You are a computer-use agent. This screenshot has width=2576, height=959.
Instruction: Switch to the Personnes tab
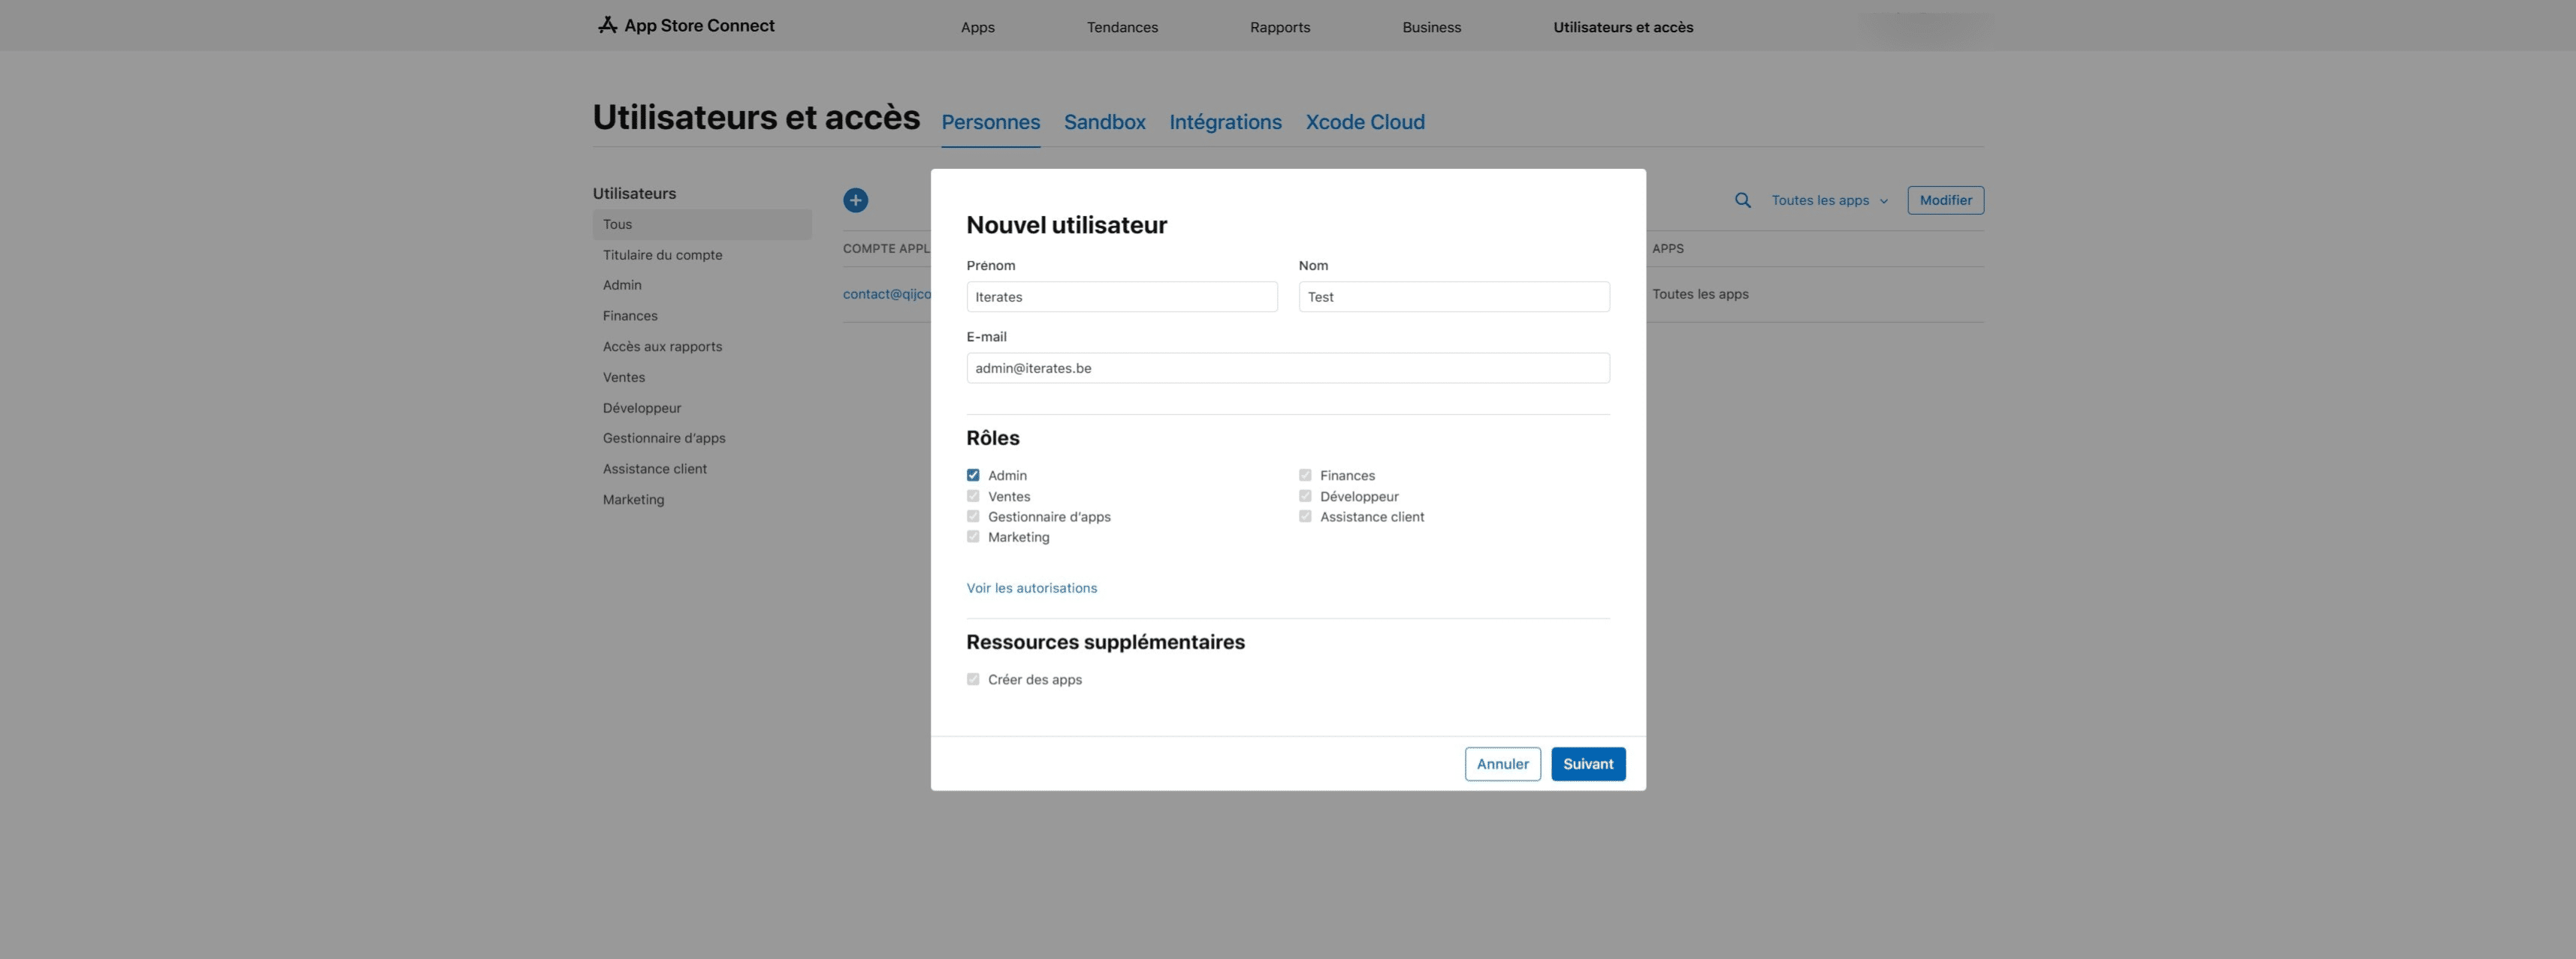click(990, 122)
